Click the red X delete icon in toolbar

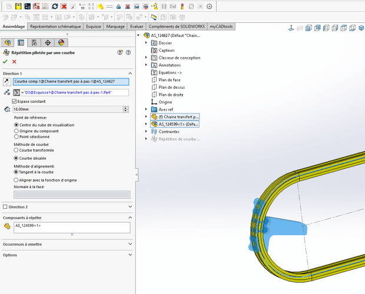pyautogui.click(x=64, y=6)
